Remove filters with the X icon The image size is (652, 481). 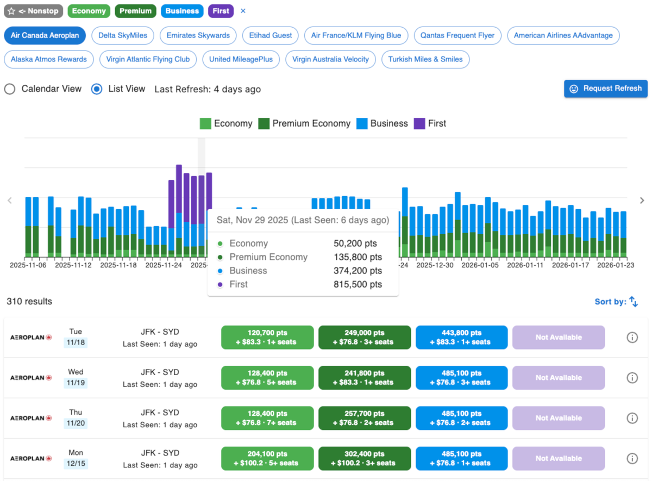point(243,10)
